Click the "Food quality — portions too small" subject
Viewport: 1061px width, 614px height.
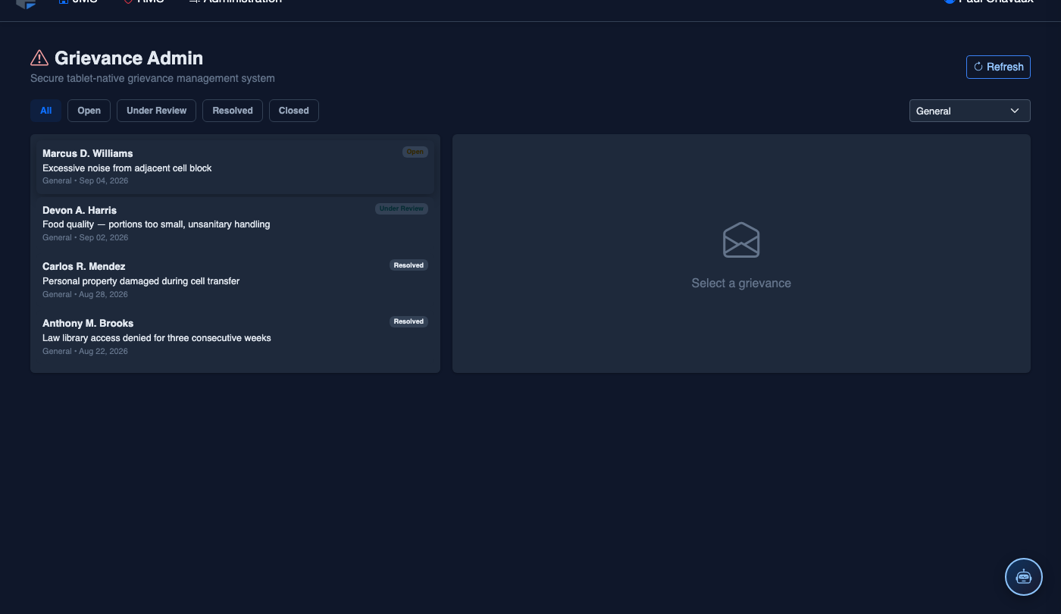pos(156,224)
